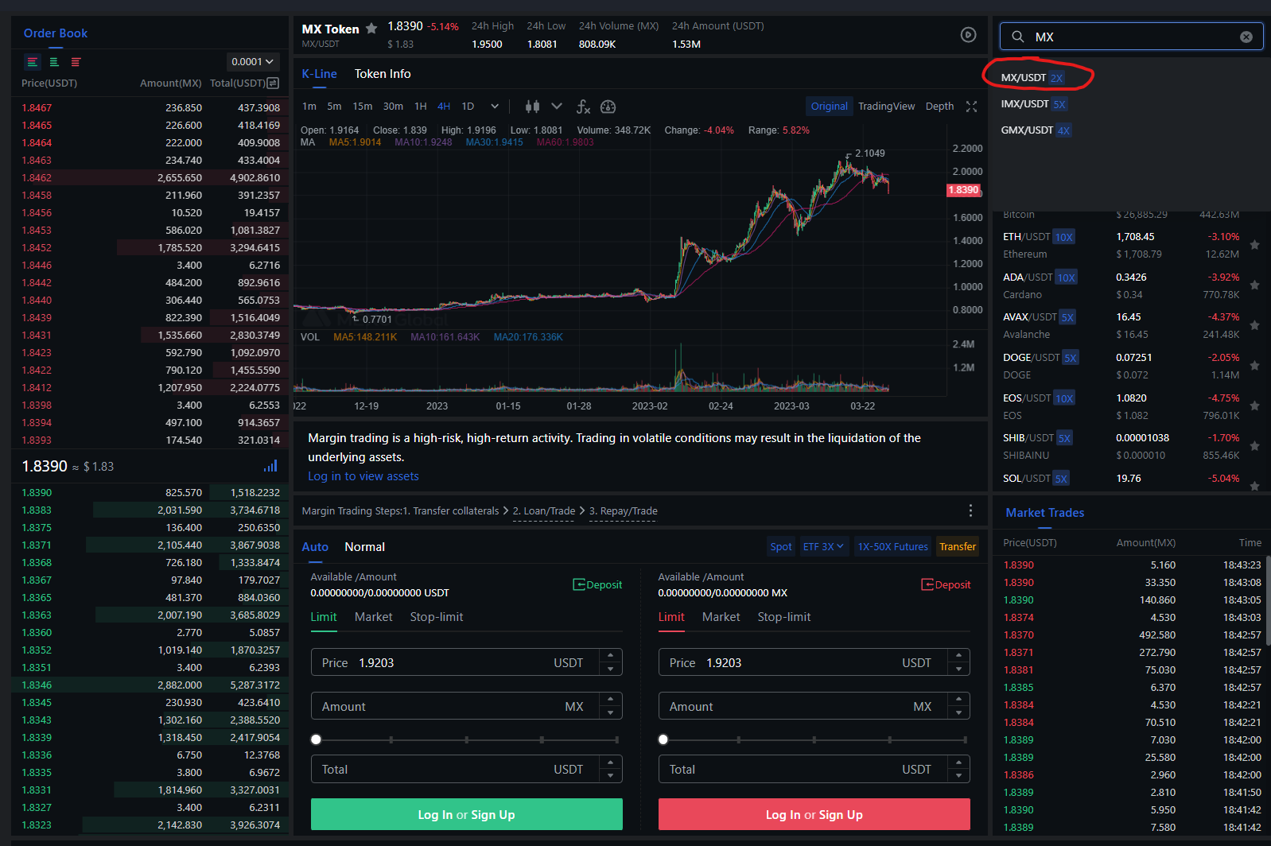Open the Token Info tab

tap(383, 74)
